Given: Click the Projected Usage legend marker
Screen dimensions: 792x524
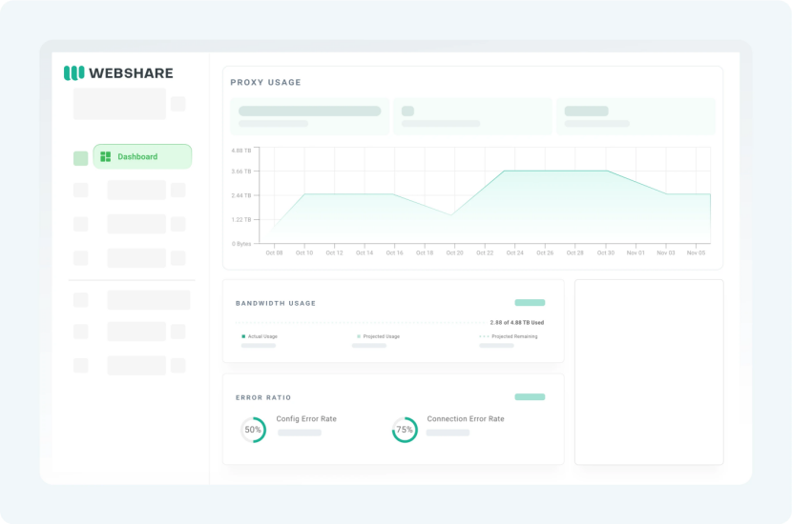Looking at the screenshot, I should coord(359,336).
